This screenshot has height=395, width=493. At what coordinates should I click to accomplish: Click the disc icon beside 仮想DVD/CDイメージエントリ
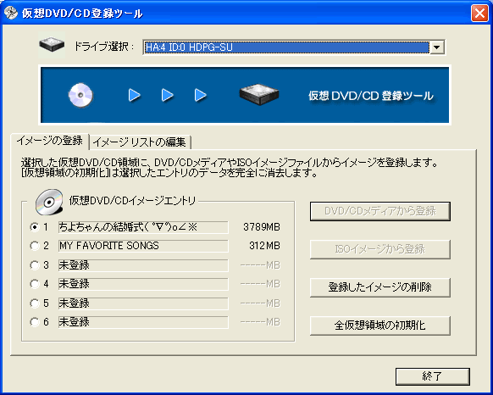[x=49, y=202]
